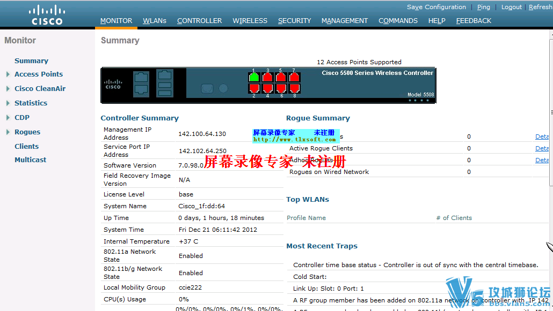Click the Refresh link

[x=540, y=7]
